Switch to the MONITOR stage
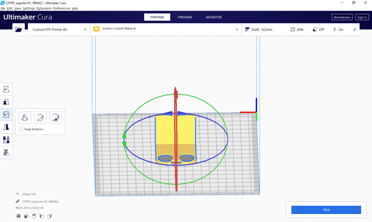Image resolution: width=372 pixels, height=222 pixels. [x=214, y=17]
